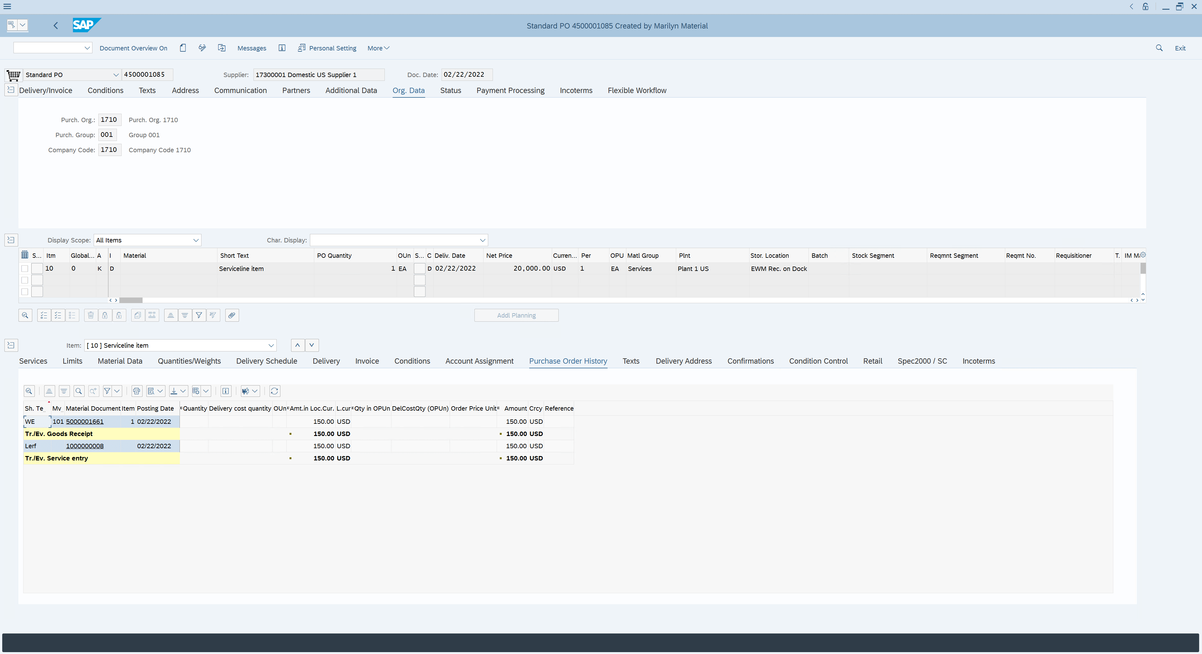Open the Account Assignment tab
1202x654 pixels.
(479, 361)
